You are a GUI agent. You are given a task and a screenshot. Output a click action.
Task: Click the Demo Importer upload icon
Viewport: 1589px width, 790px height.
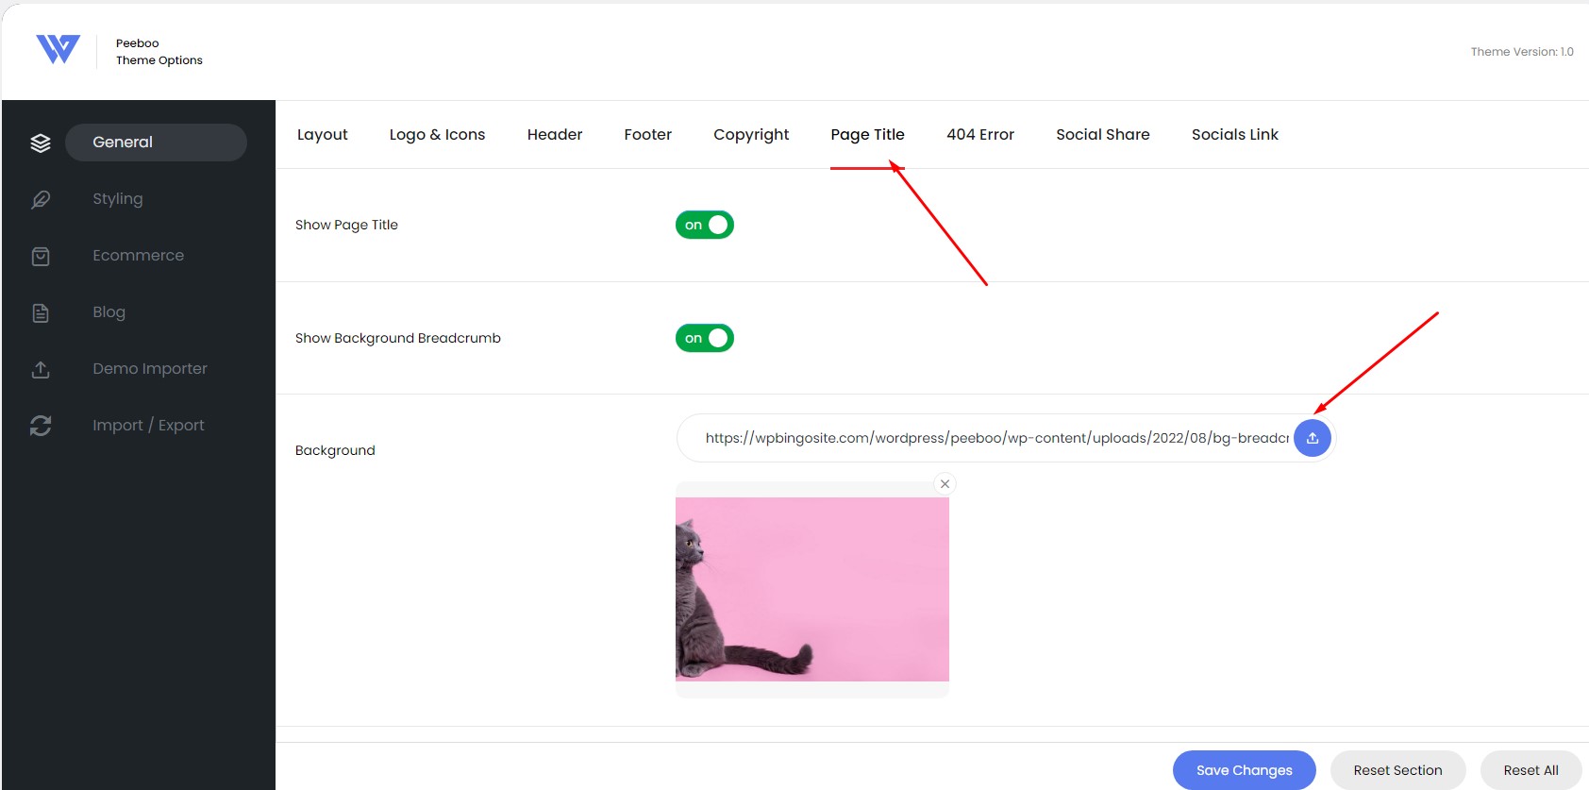(x=41, y=369)
